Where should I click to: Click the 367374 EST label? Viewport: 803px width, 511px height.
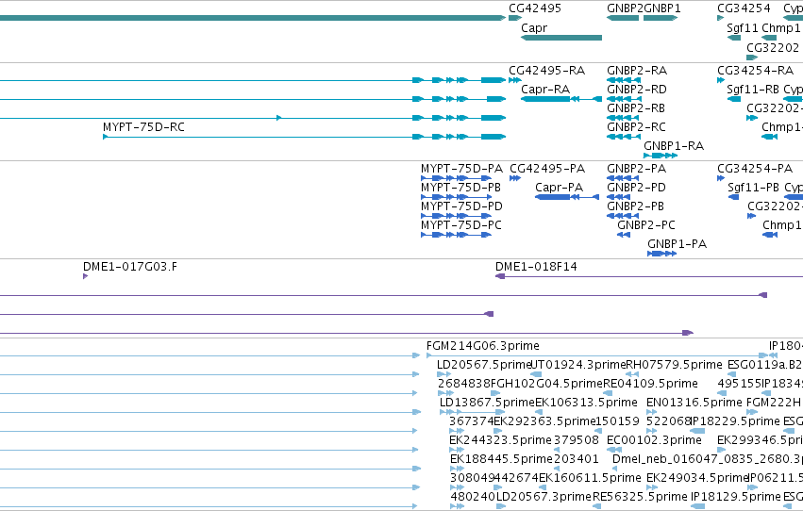coord(471,421)
